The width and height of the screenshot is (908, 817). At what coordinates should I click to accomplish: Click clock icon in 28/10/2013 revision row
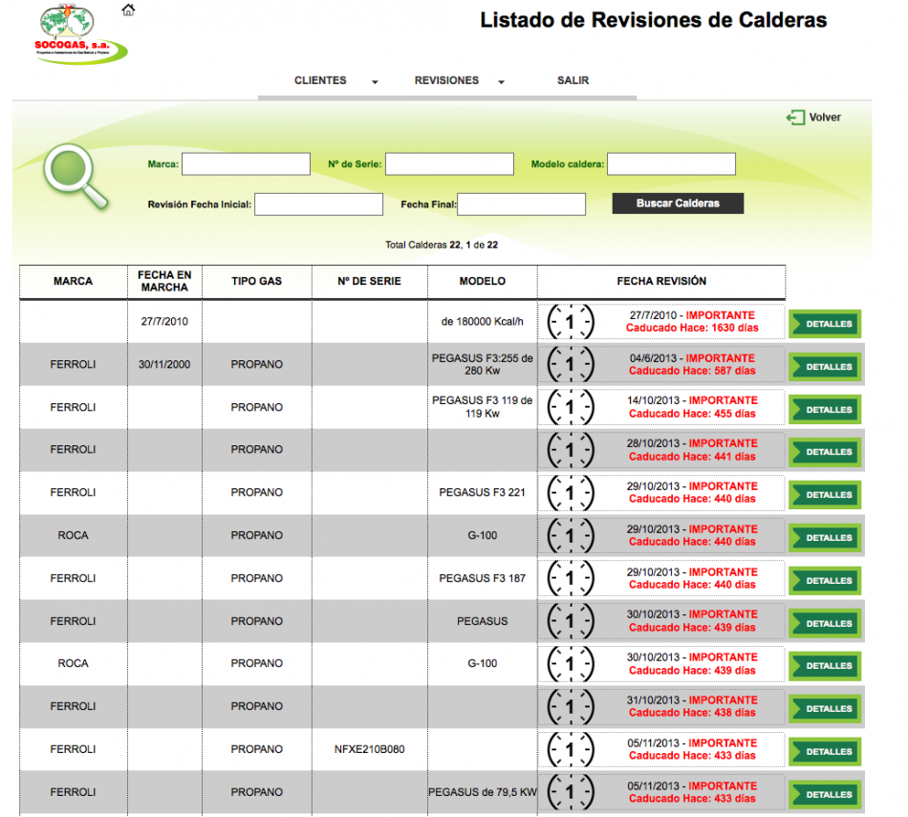(571, 450)
